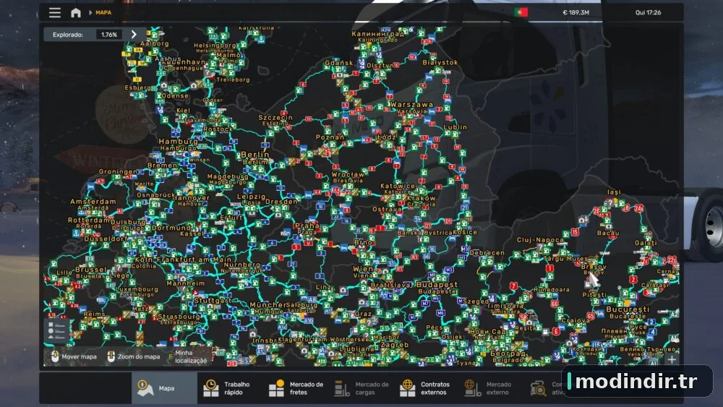This screenshot has height=407, width=723.
Task: Expand the Explorado percentage panel arrow
Action: [x=134, y=35]
